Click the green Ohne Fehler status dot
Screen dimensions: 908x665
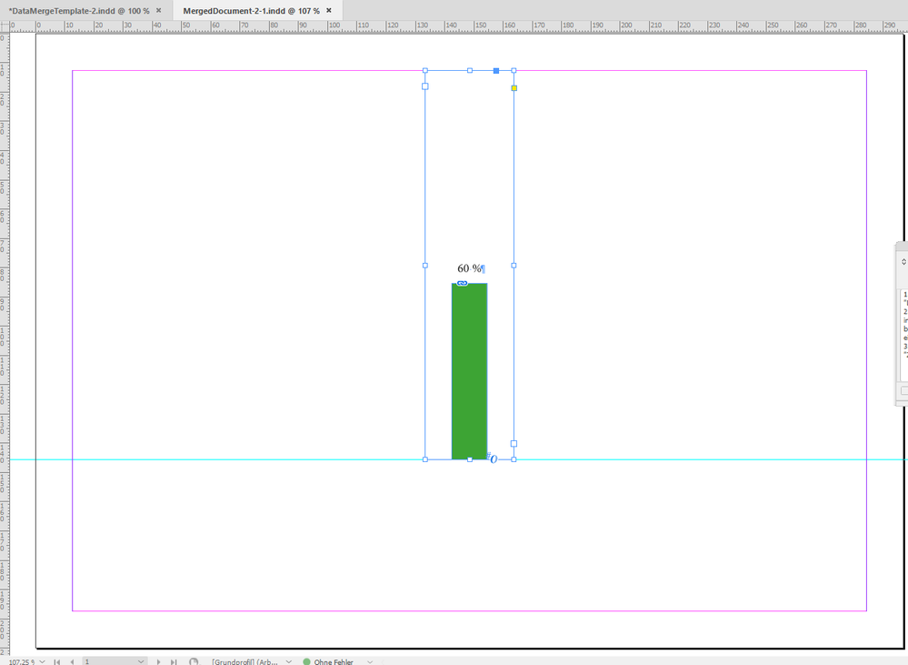pyautogui.click(x=307, y=661)
